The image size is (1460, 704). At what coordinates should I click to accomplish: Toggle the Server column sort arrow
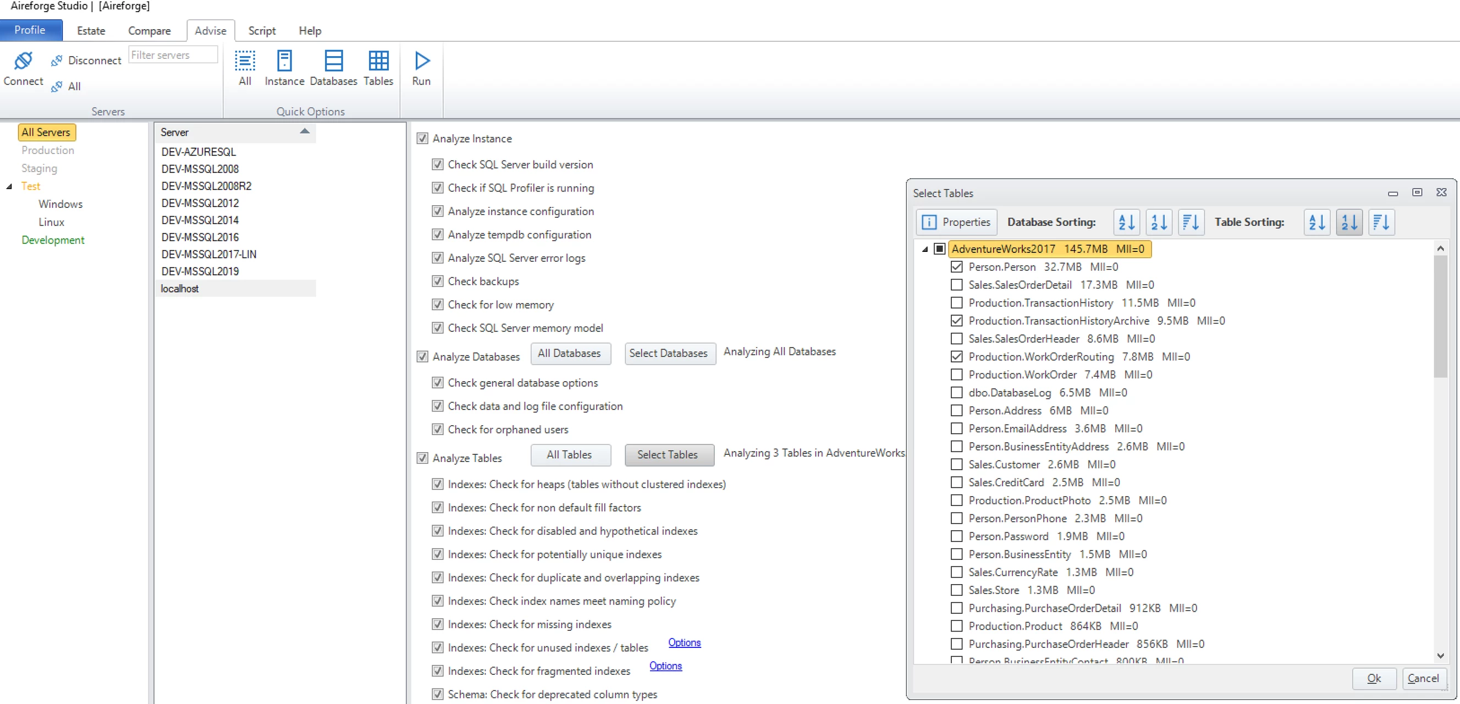(x=304, y=131)
